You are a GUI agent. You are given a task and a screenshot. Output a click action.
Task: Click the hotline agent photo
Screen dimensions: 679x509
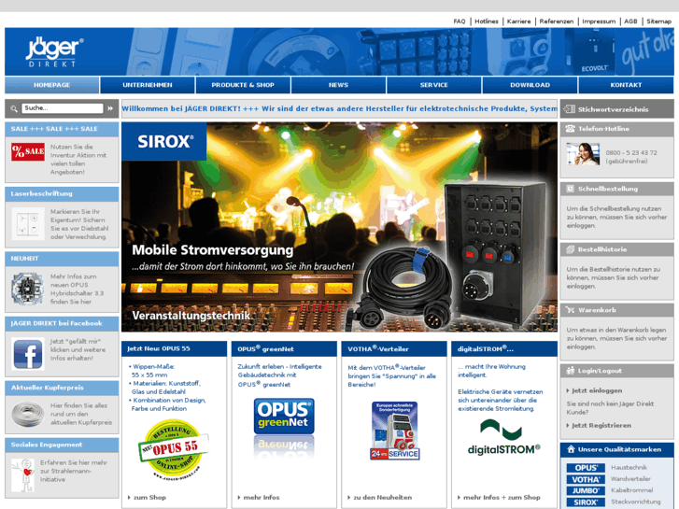point(583,154)
